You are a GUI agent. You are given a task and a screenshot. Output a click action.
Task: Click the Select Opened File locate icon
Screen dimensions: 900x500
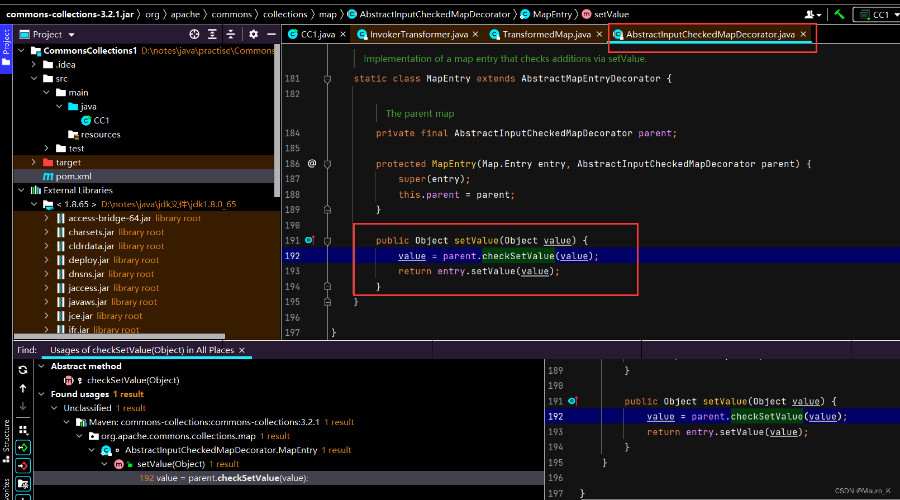(194, 34)
